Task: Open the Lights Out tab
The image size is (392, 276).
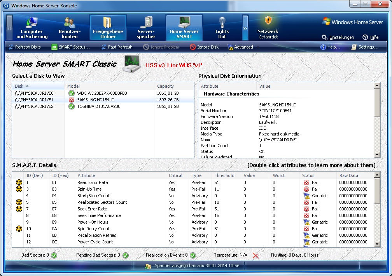Action: (222, 28)
